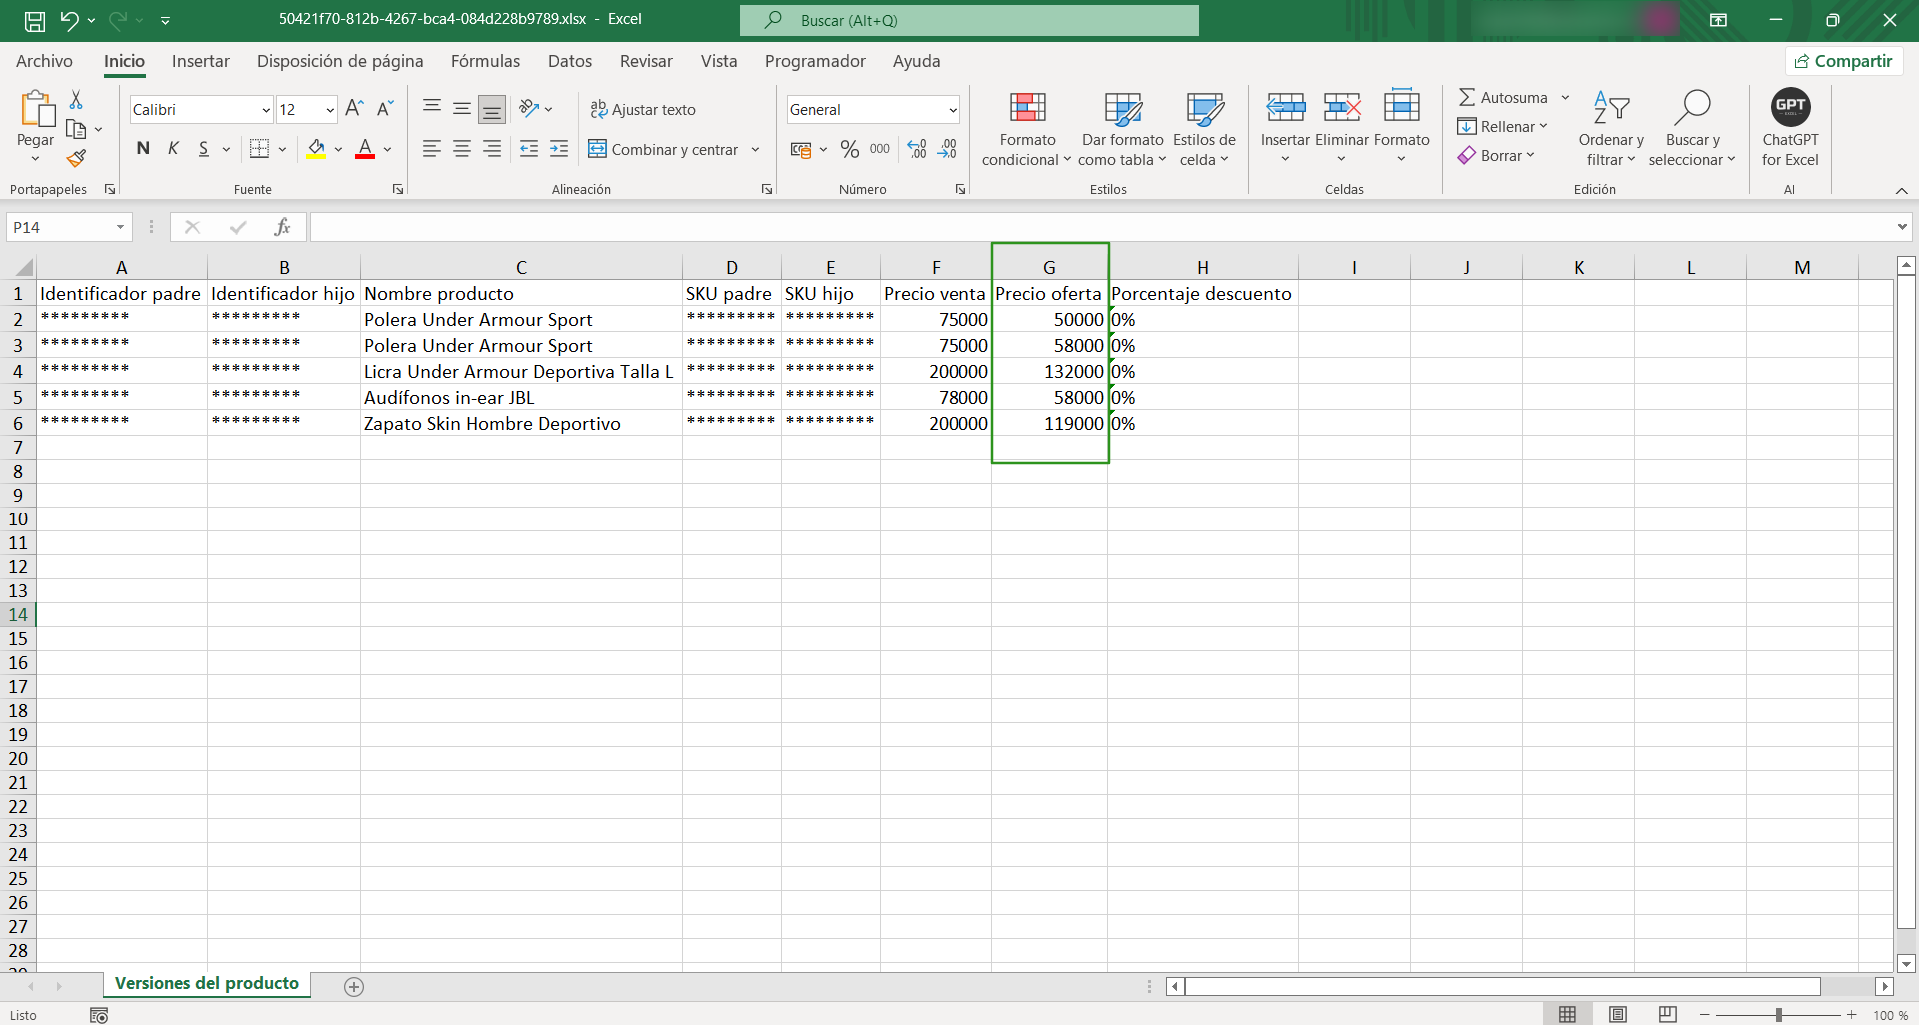
Task: Click the Insertar cells icon
Action: coord(1285,106)
